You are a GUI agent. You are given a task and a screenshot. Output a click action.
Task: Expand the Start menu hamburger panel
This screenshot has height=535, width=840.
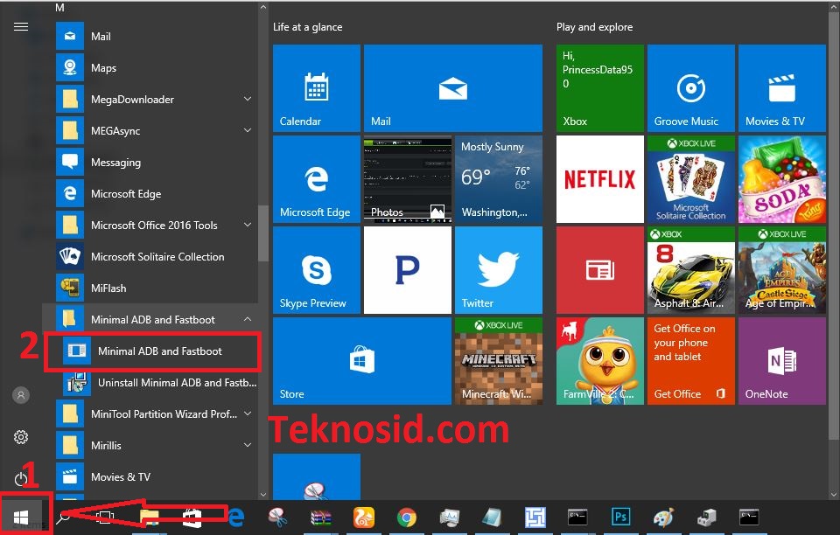point(21,27)
